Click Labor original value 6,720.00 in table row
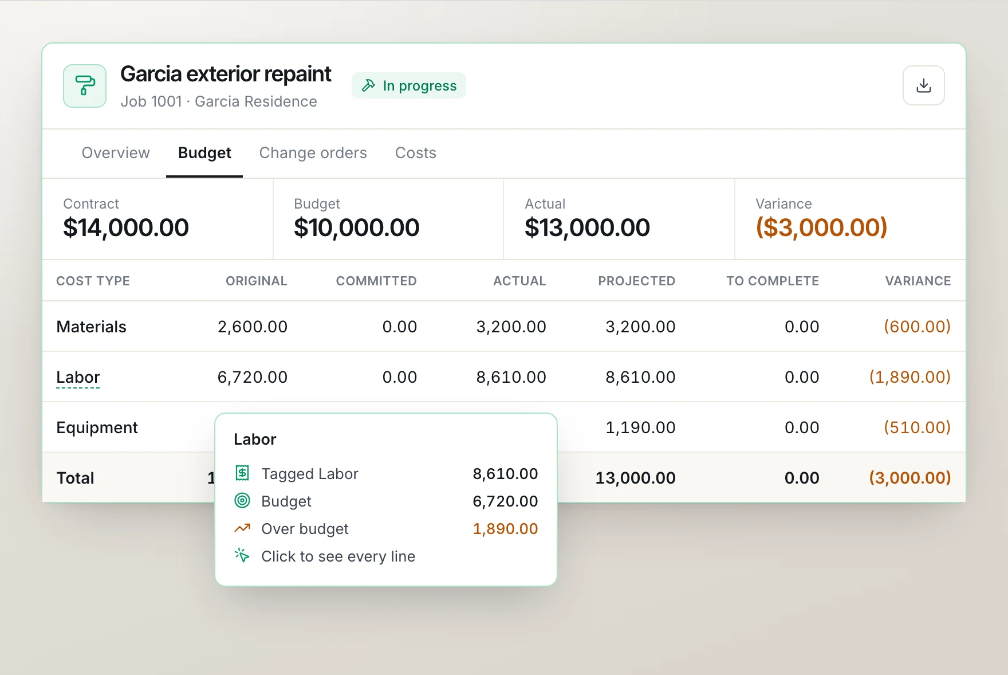Screen dimensions: 1008x675 click(x=252, y=377)
